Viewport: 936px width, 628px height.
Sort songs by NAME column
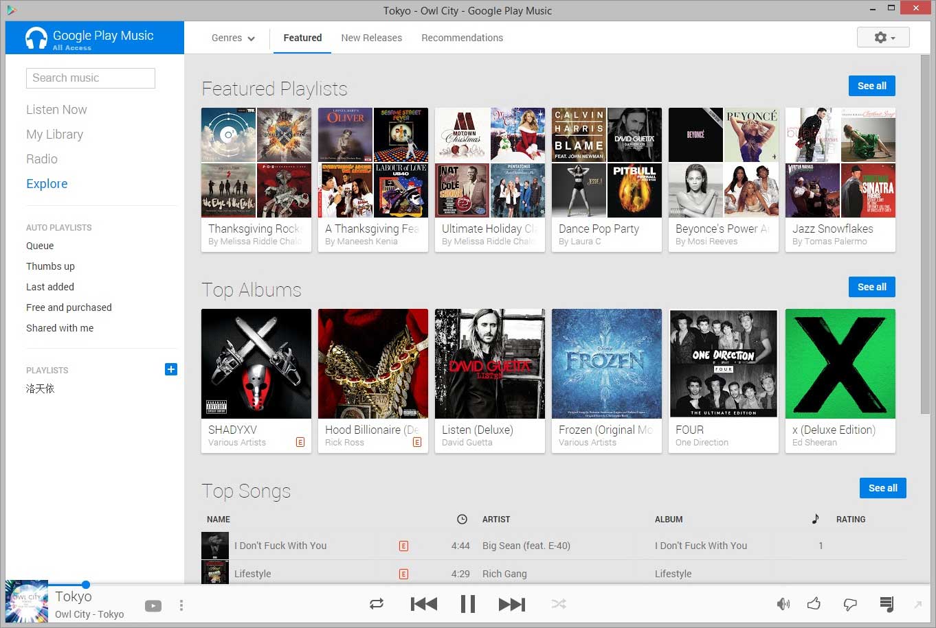219,520
